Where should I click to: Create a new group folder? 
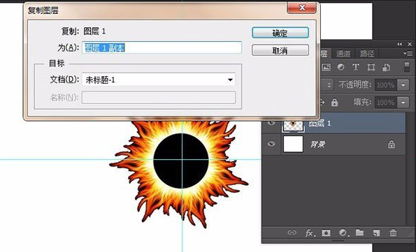(x=359, y=232)
